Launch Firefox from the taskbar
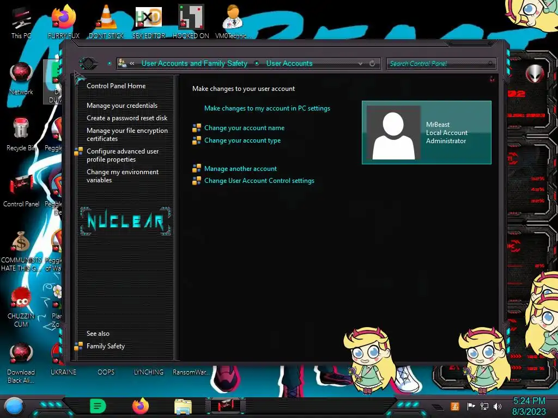 pyautogui.click(x=140, y=406)
